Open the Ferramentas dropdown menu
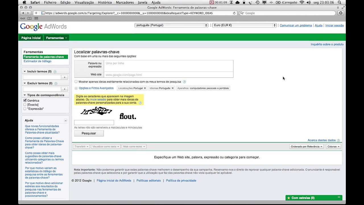The width and height of the screenshot is (364, 205). 56,38
